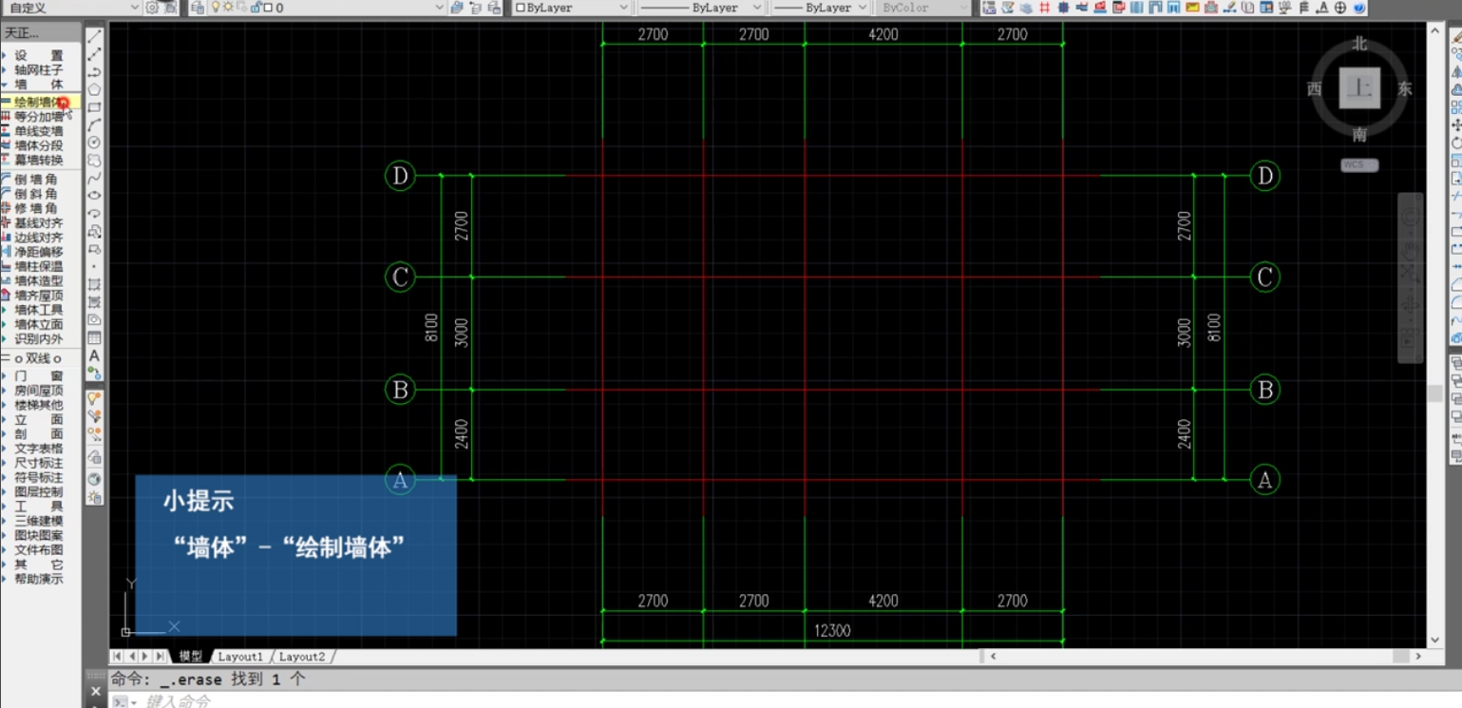The image size is (1462, 708).
Task: Switch to the Layout2 tab
Action: pos(301,657)
